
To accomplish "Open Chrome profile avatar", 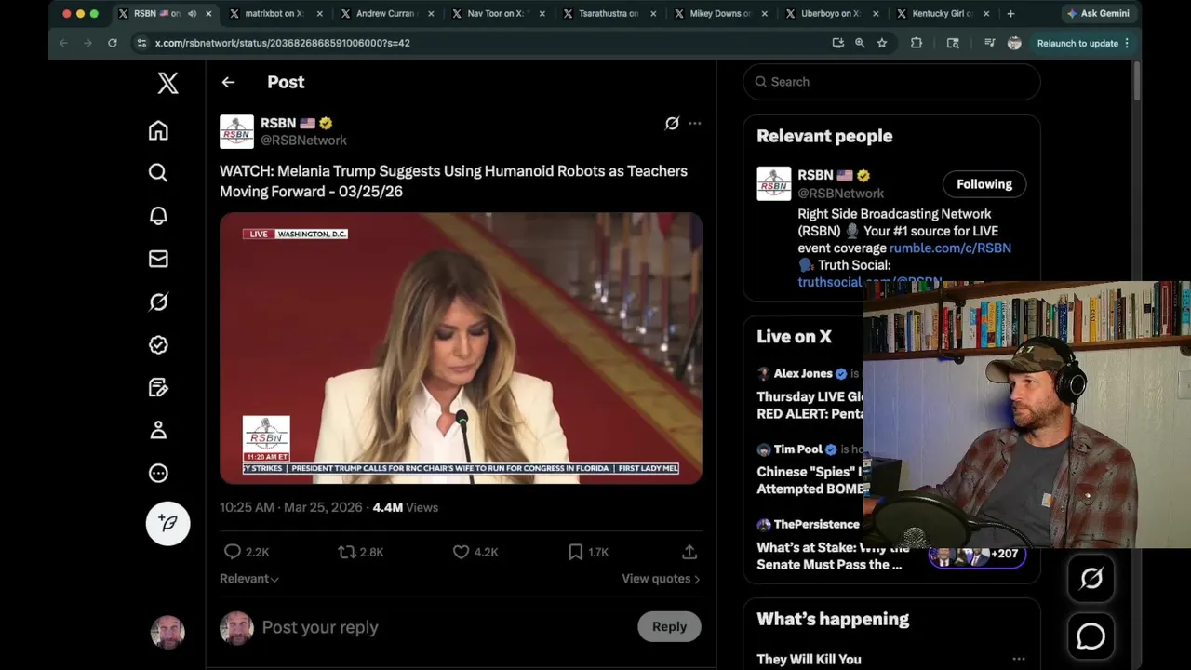I will click(x=1014, y=43).
